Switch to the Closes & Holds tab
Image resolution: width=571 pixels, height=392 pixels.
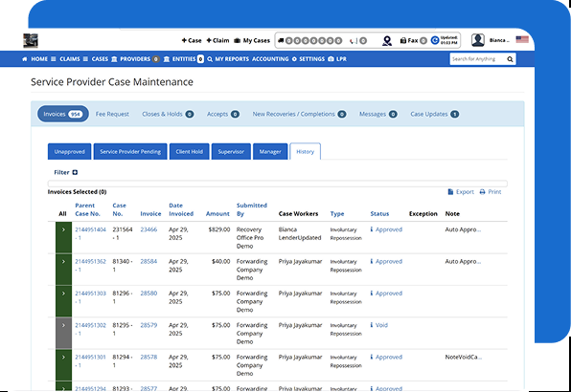(x=168, y=114)
